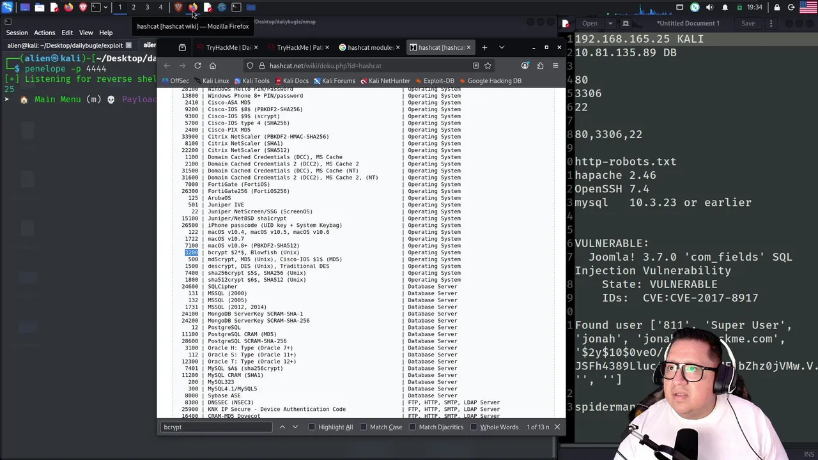The image size is (818, 460).
Task: Open the file manager launcher in the panel
Action: pos(39,7)
